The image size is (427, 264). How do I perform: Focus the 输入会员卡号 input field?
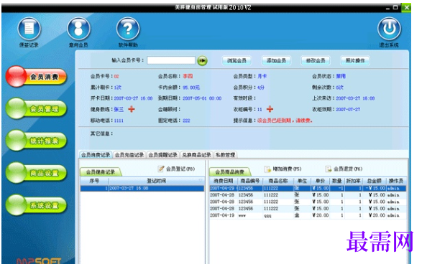pyautogui.click(x=171, y=60)
